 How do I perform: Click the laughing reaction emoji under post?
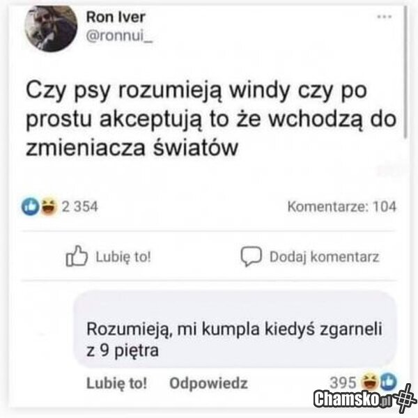(49, 206)
